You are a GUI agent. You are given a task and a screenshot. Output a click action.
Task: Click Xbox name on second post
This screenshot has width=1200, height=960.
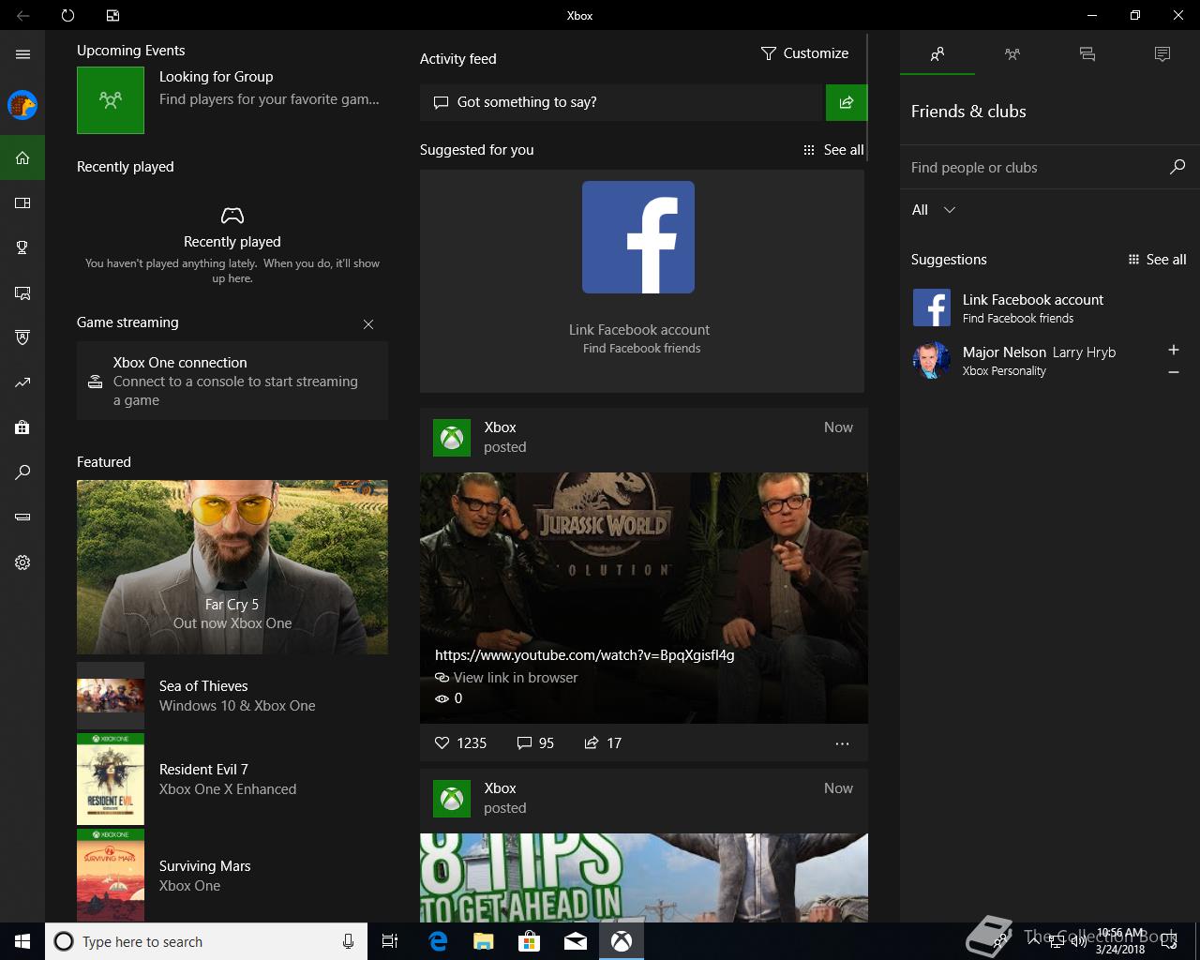point(501,788)
